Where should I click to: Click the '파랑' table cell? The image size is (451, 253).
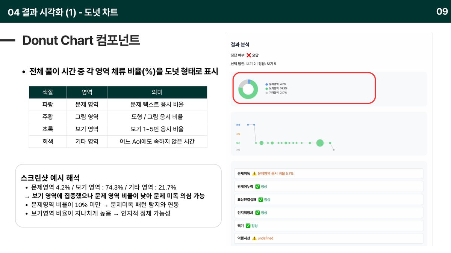pos(48,105)
